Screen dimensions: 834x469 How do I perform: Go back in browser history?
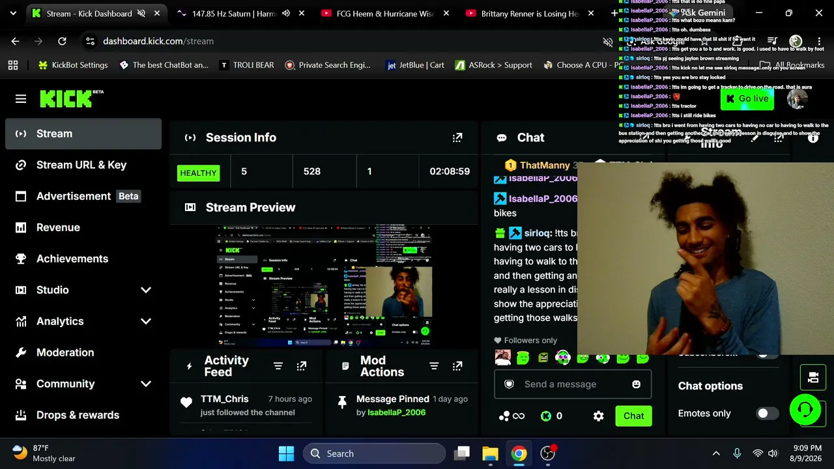point(16,41)
